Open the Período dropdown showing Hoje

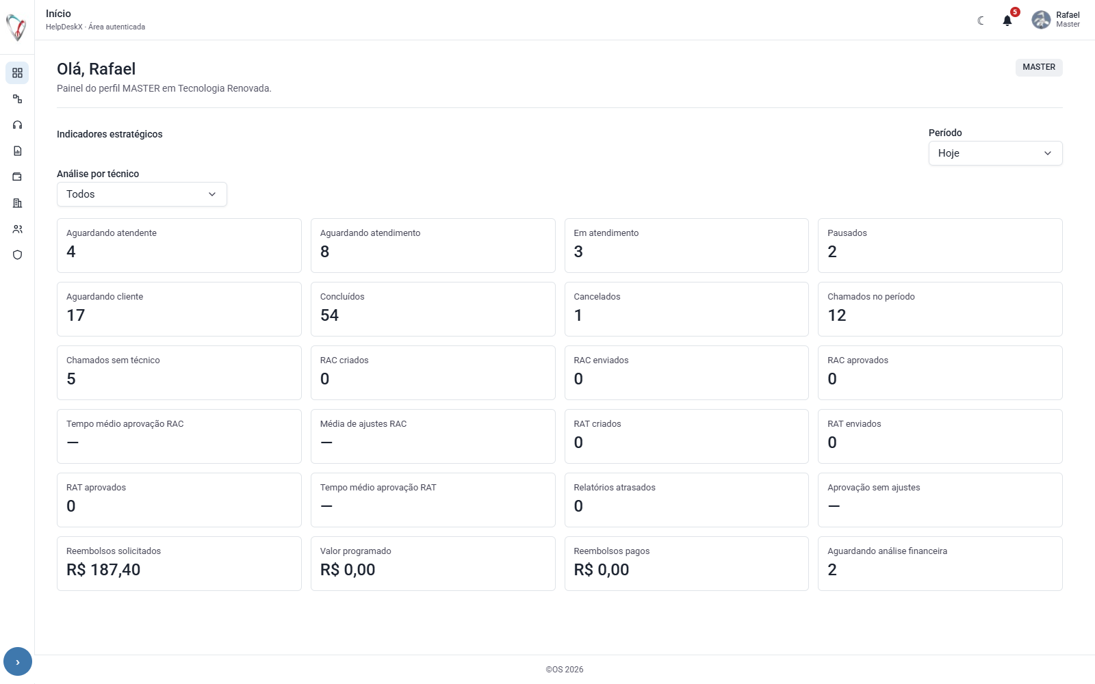click(x=995, y=153)
